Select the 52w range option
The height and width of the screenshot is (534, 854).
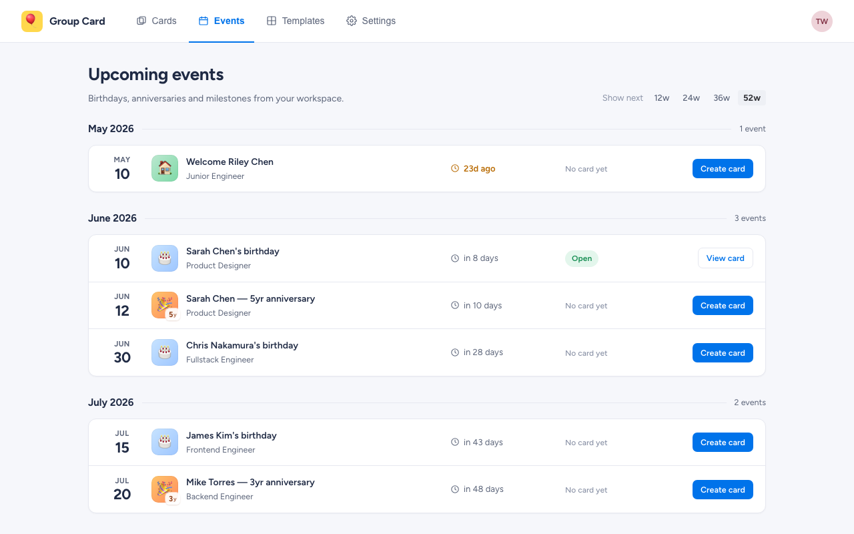(752, 98)
